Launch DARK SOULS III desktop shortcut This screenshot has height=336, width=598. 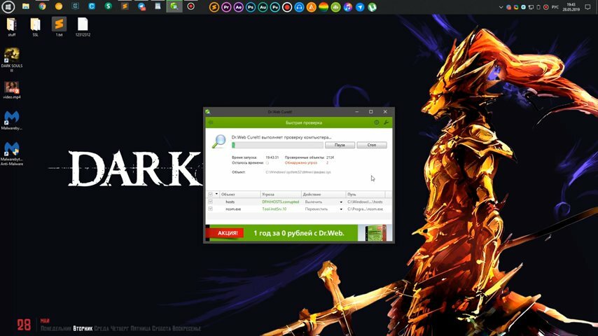[12, 60]
